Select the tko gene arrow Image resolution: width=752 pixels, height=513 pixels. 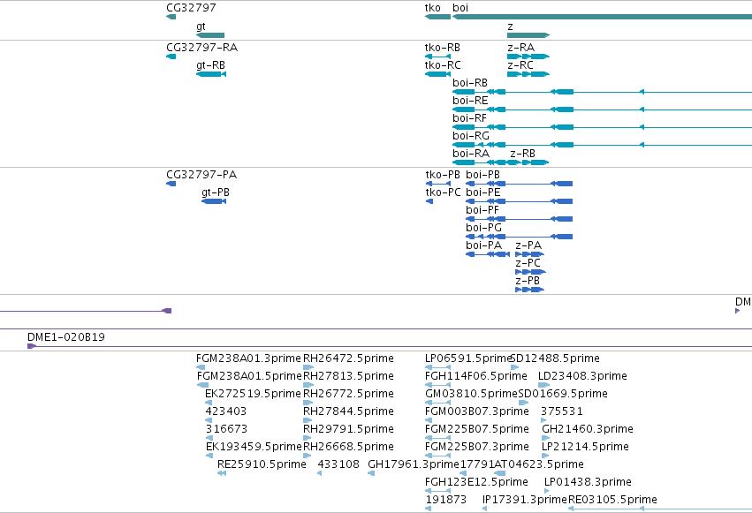[437, 17]
